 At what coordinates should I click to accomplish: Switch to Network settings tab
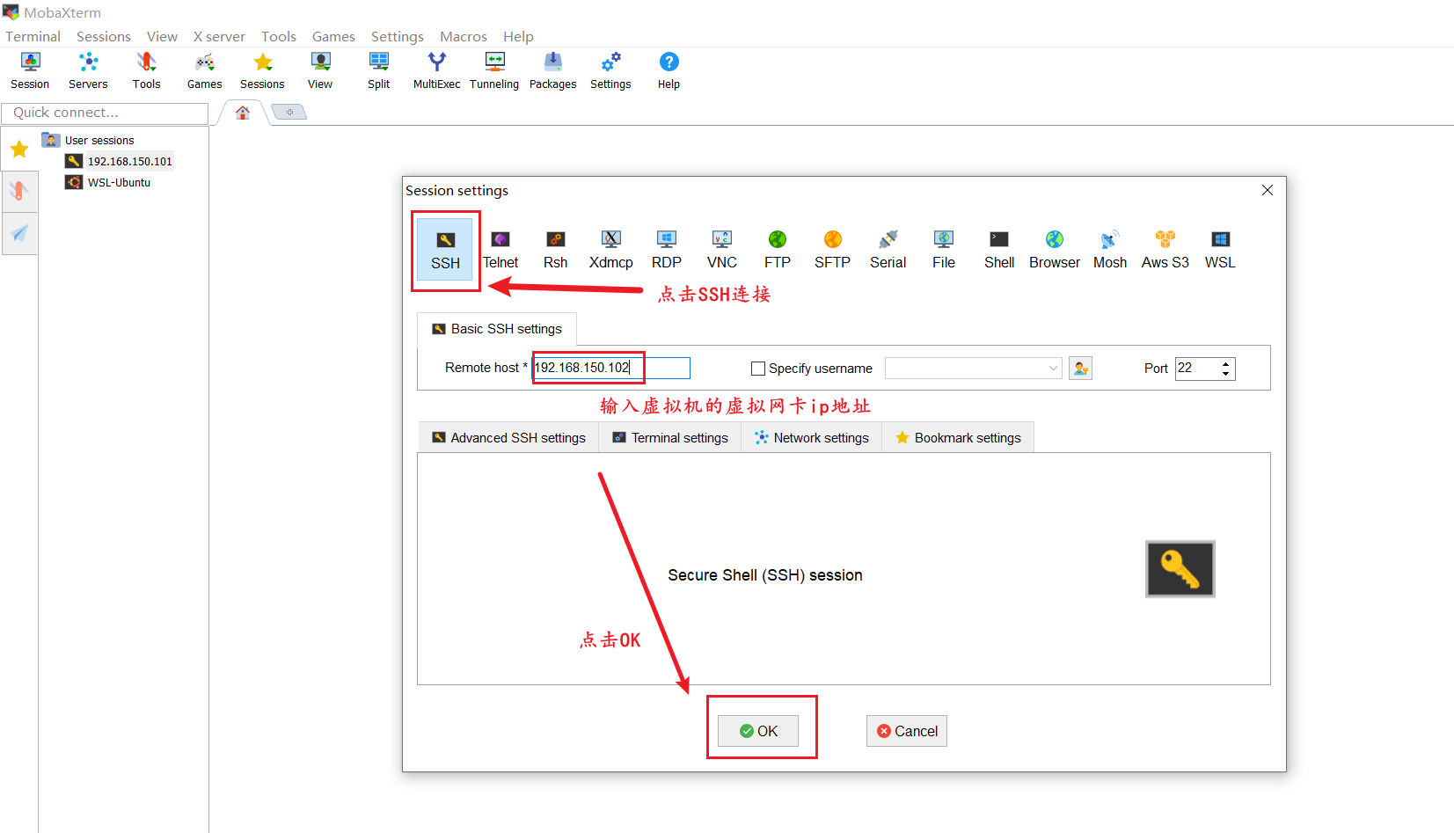812,438
